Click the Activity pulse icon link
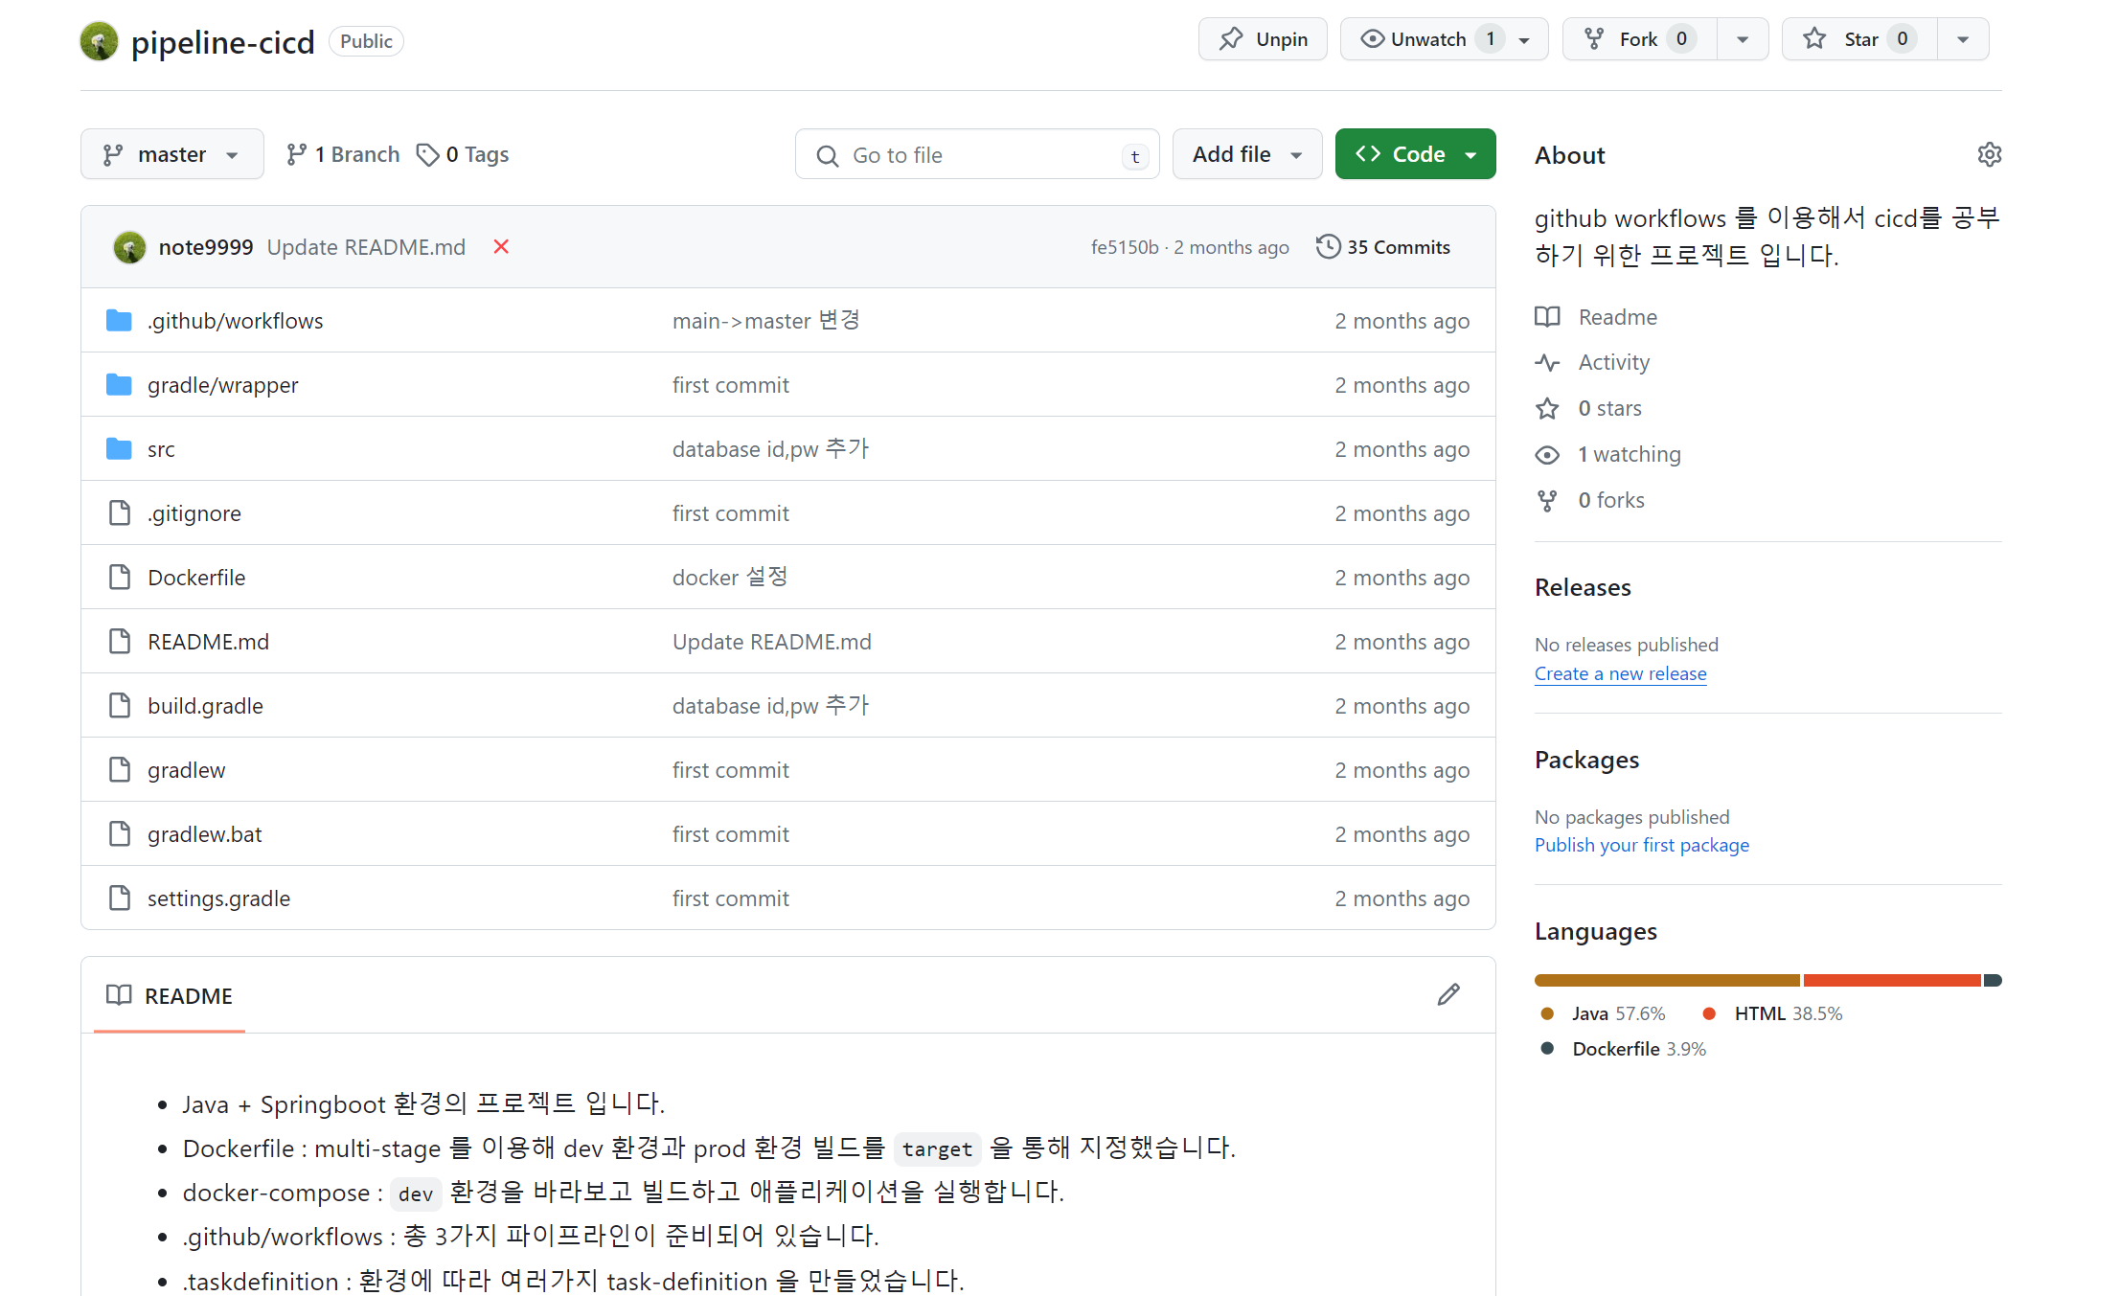 1547,363
